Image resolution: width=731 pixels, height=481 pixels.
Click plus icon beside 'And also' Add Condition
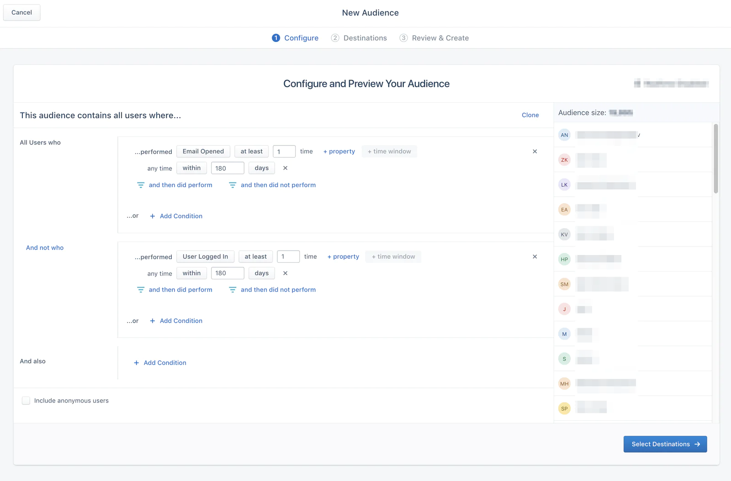coord(136,363)
